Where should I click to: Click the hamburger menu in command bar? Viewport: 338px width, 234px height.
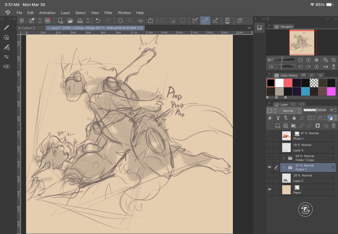(x=22, y=20)
